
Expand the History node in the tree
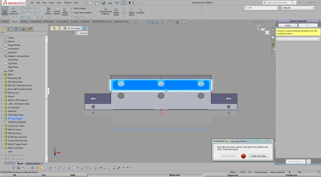coord(2,38)
